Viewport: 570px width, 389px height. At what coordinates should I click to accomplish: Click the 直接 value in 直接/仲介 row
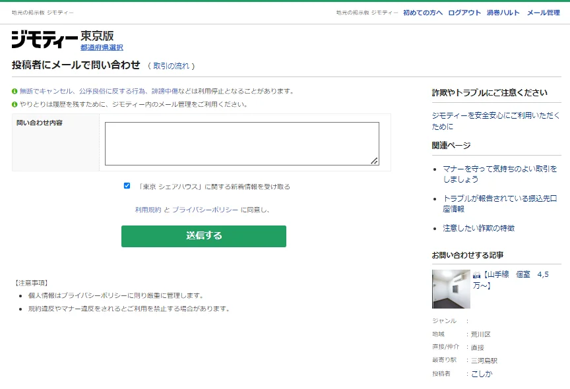coord(478,347)
